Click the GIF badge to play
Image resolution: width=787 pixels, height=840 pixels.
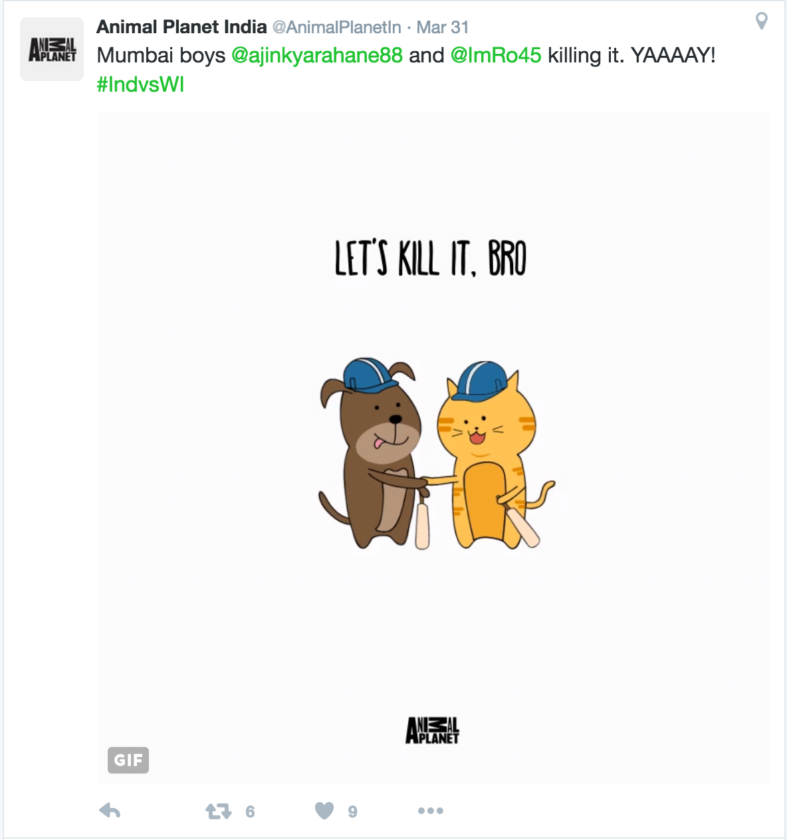pyautogui.click(x=128, y=760)
